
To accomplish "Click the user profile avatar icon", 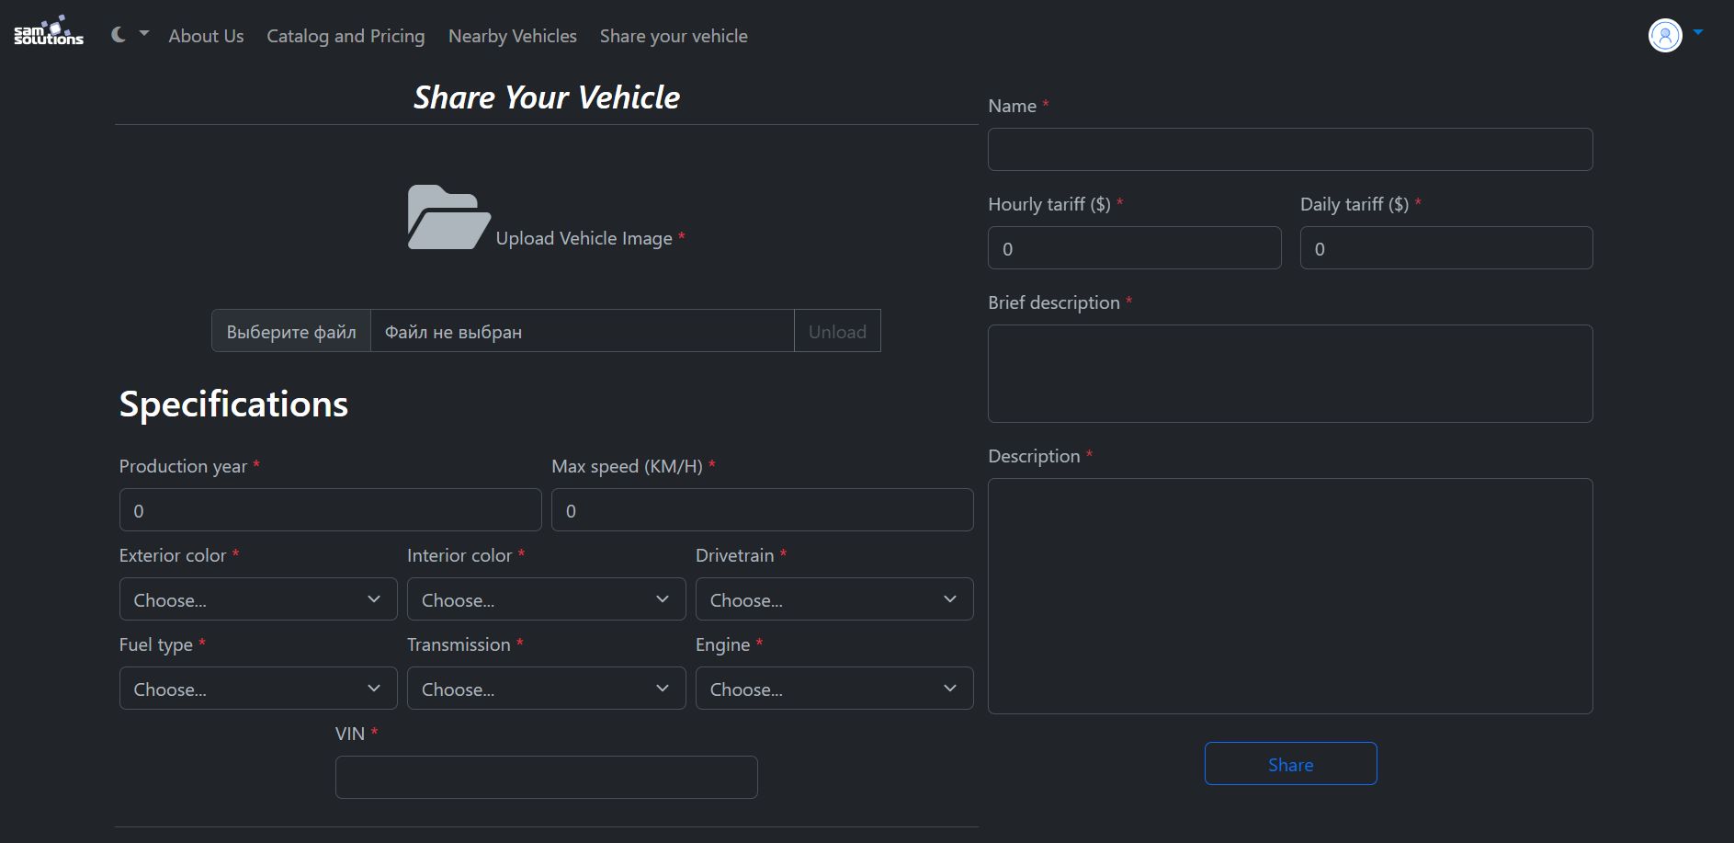I will (1664, 36).
